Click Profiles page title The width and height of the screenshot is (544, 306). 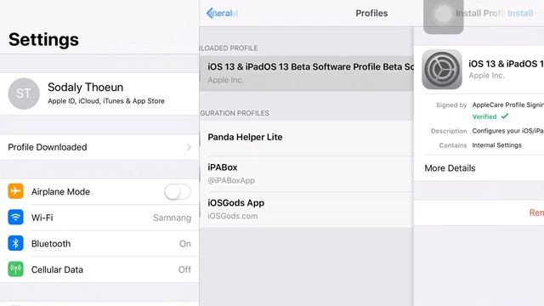pyautogui.click(x=371, y=14)
